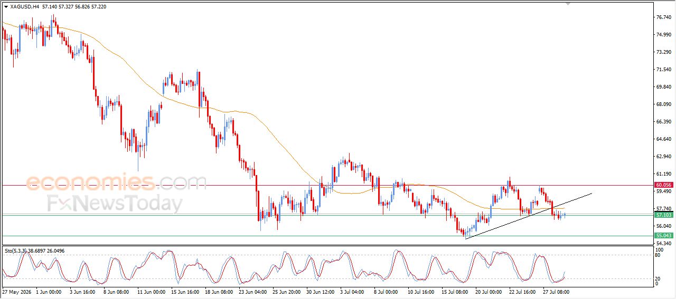The height and width of the screenshot is (299, 676).
Task: Click the 76.740 price scale label
Action: point(663,17)
